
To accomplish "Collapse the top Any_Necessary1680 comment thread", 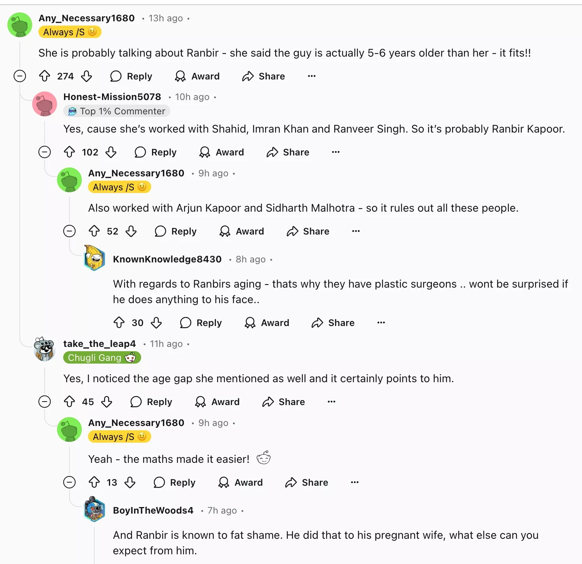I will (x=20, y=76).
